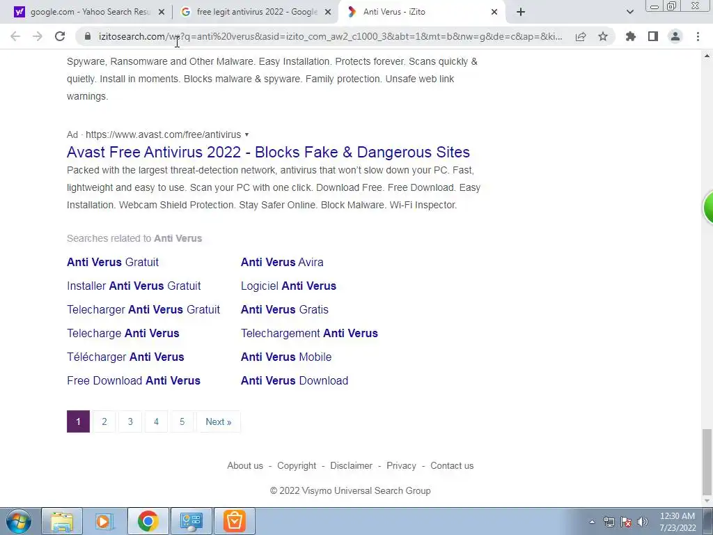
Task: Open media player taskbar icon
Action: tap(104, 521)
